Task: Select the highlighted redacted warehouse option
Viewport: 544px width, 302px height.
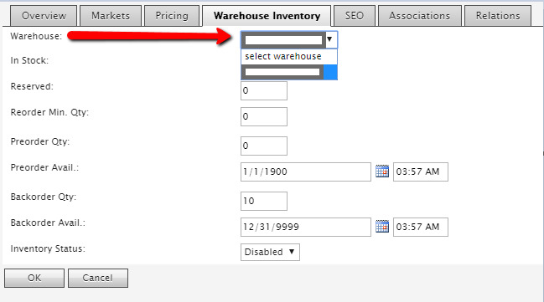Action: coord(289,72)
